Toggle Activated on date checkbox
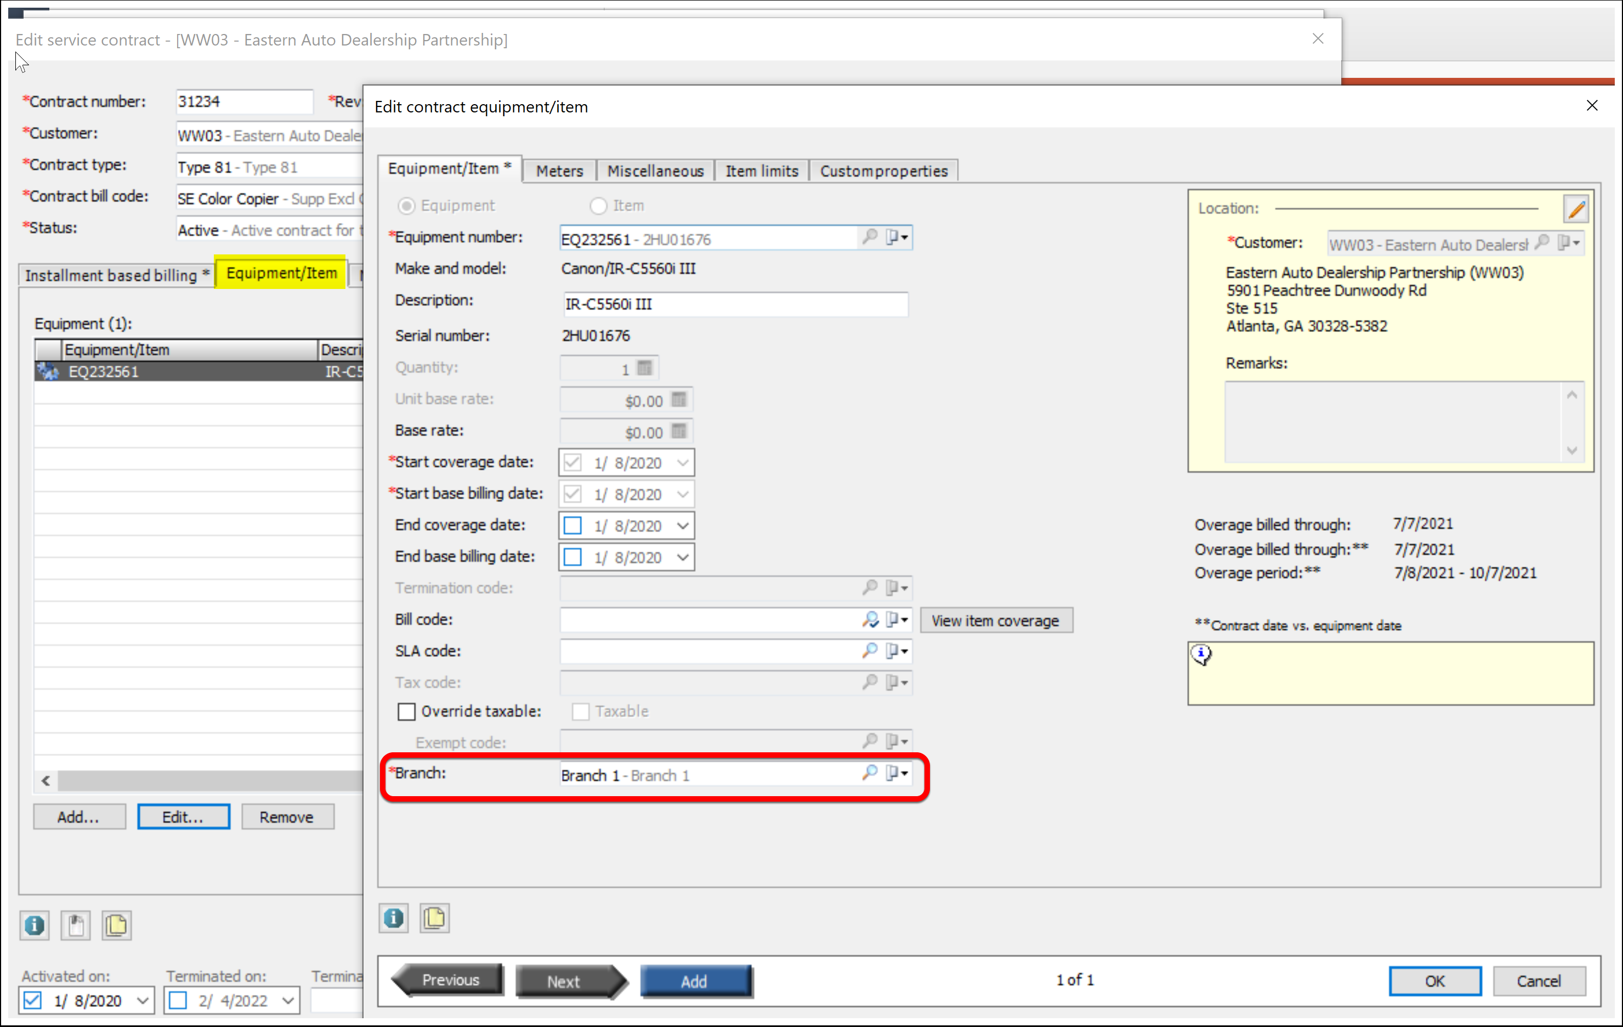 pyautogui.click(x=32, y=1001)
